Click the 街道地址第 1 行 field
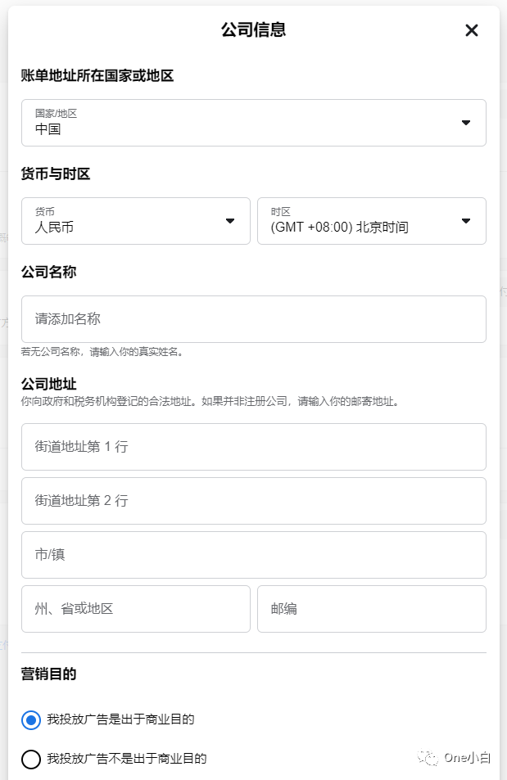This screenshot has height=780, width=507. click(254, 447)
